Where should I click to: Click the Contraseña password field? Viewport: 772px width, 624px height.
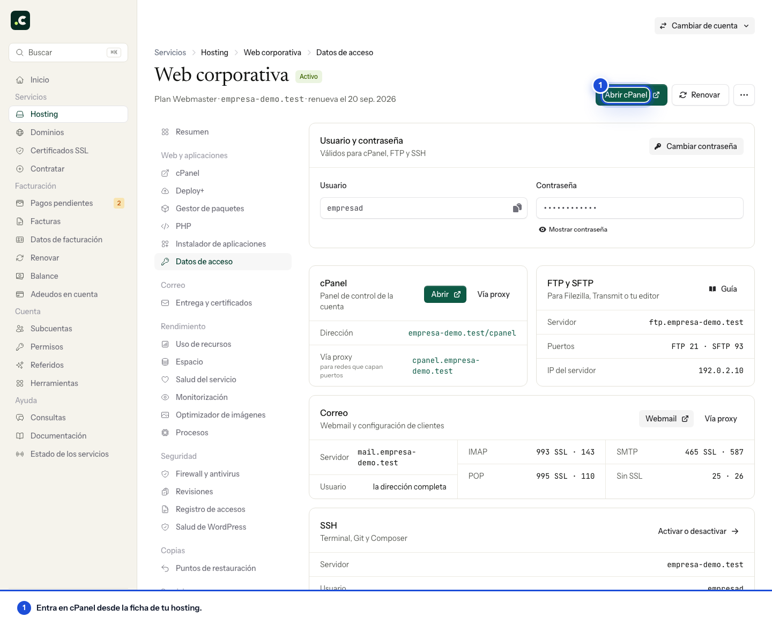click(x=640, y=208)
